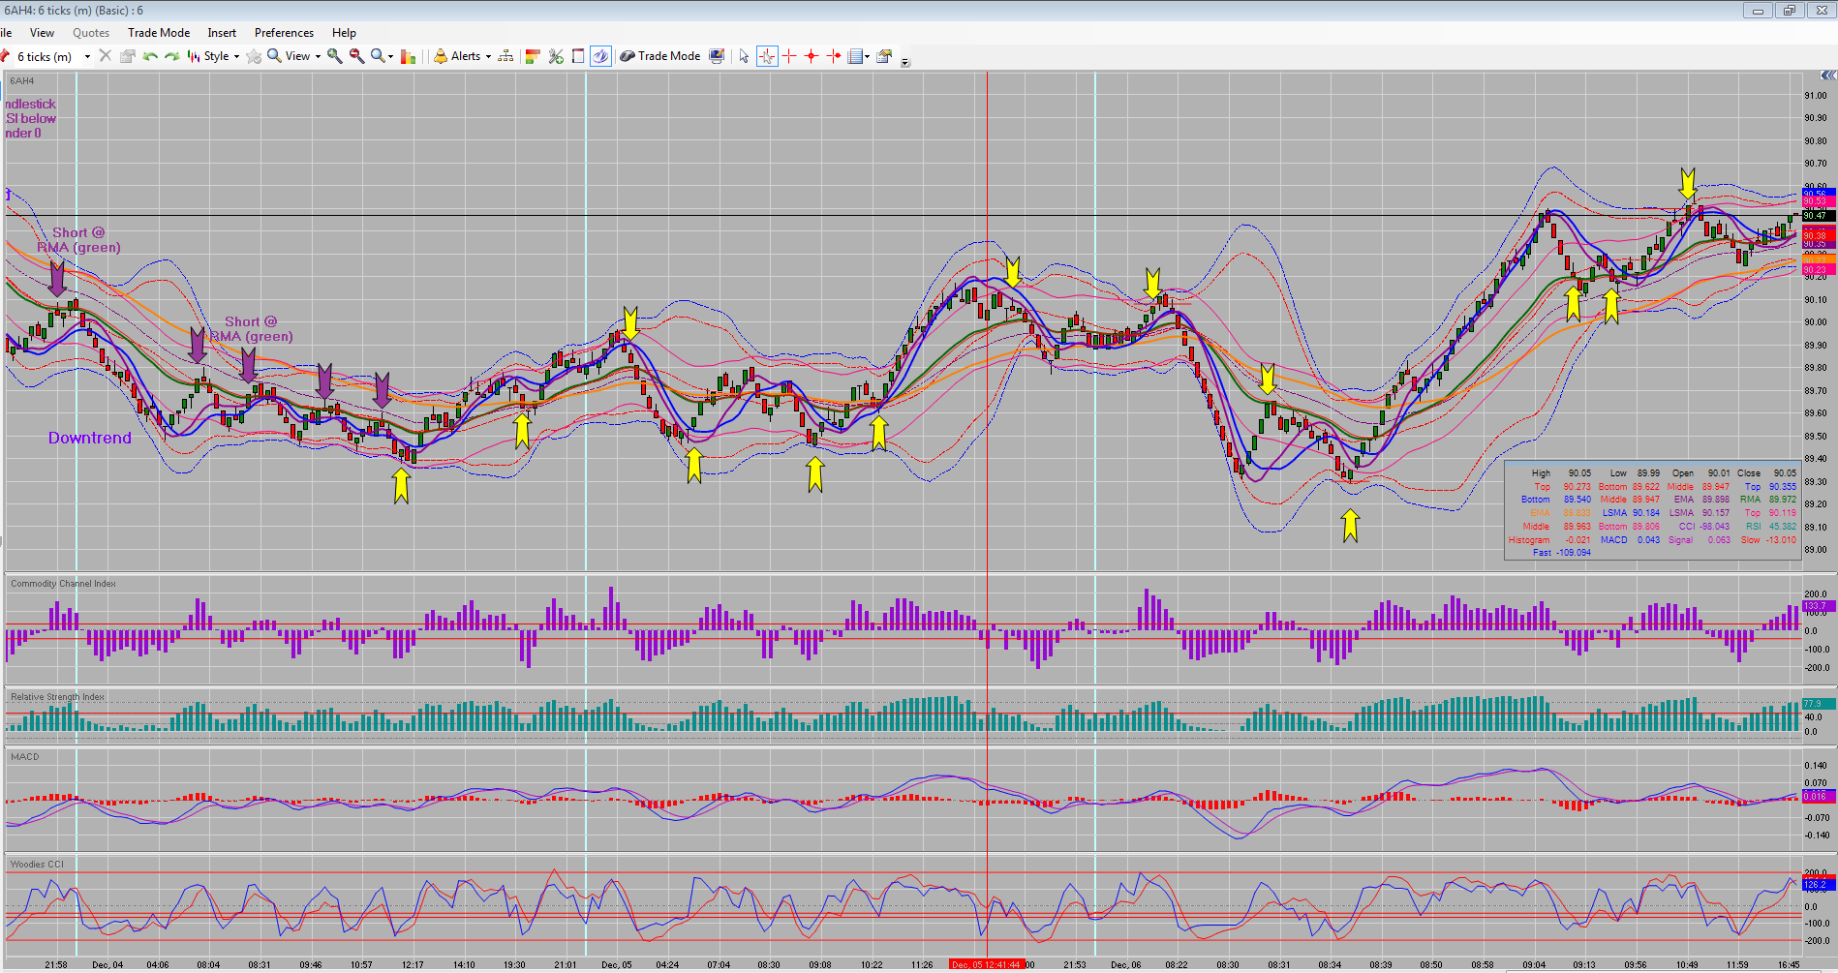Click the tools icon with green plus
The height and width of the screenshot is (973, 1838).
(556, 56)
